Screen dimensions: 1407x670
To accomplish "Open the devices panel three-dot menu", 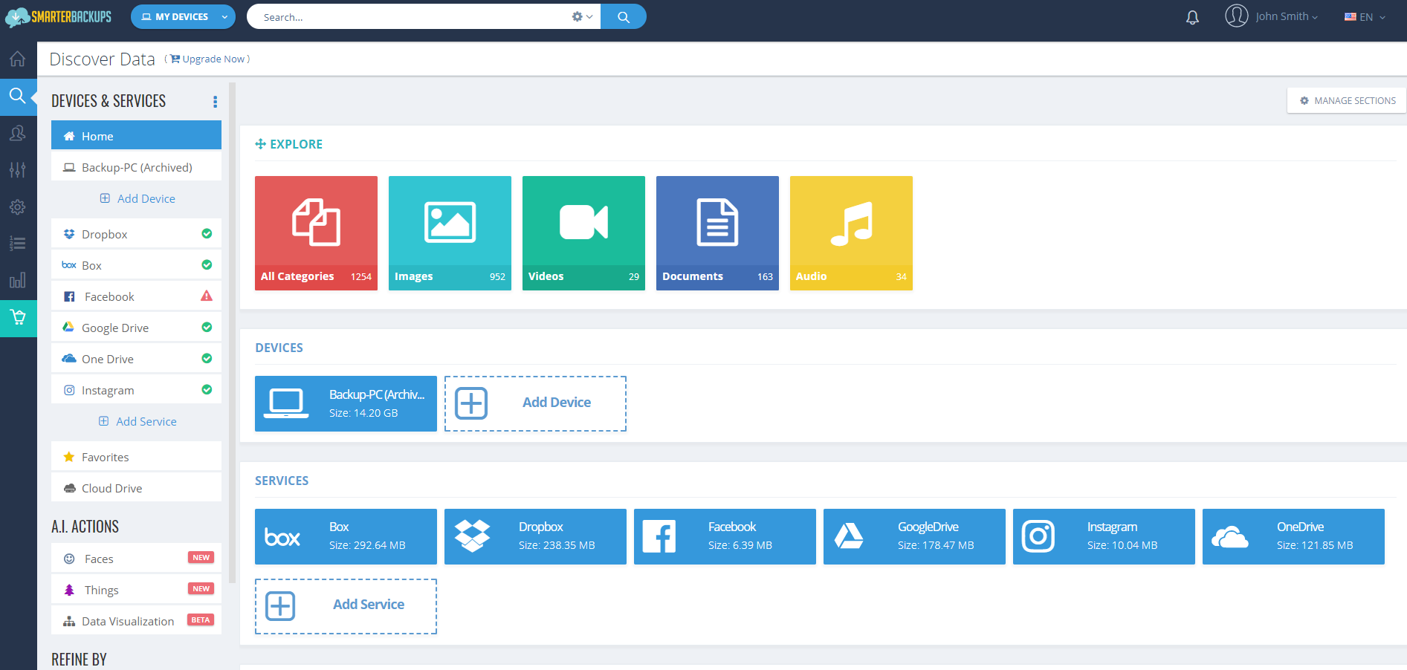I will click(215, 102).
